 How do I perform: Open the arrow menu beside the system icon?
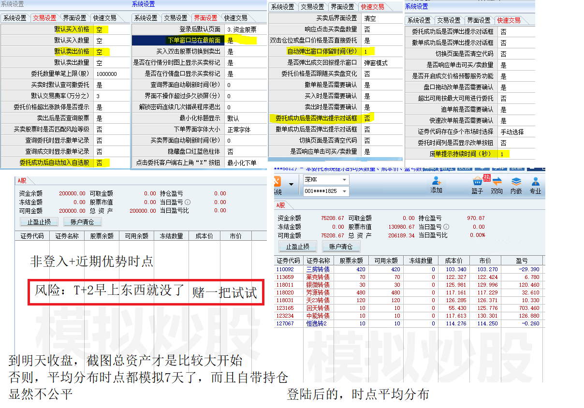point(291,184)
